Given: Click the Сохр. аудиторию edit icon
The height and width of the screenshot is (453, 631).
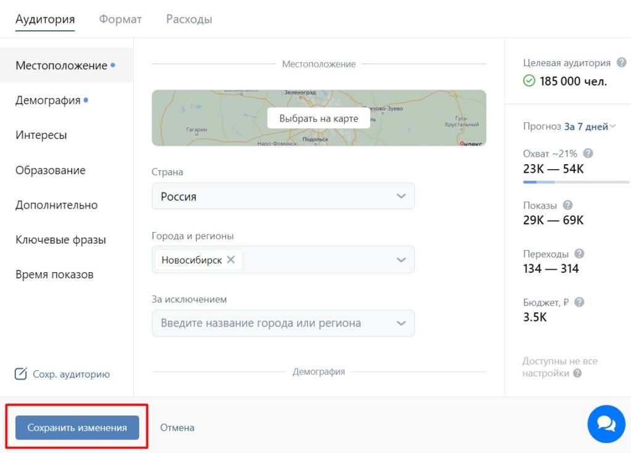Looking at the screenshot, I should click(x=21, y=374).
